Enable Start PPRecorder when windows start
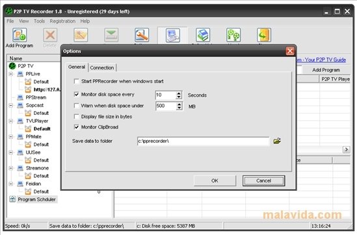Viewport: 357px width, 235px height. point(77,81)
